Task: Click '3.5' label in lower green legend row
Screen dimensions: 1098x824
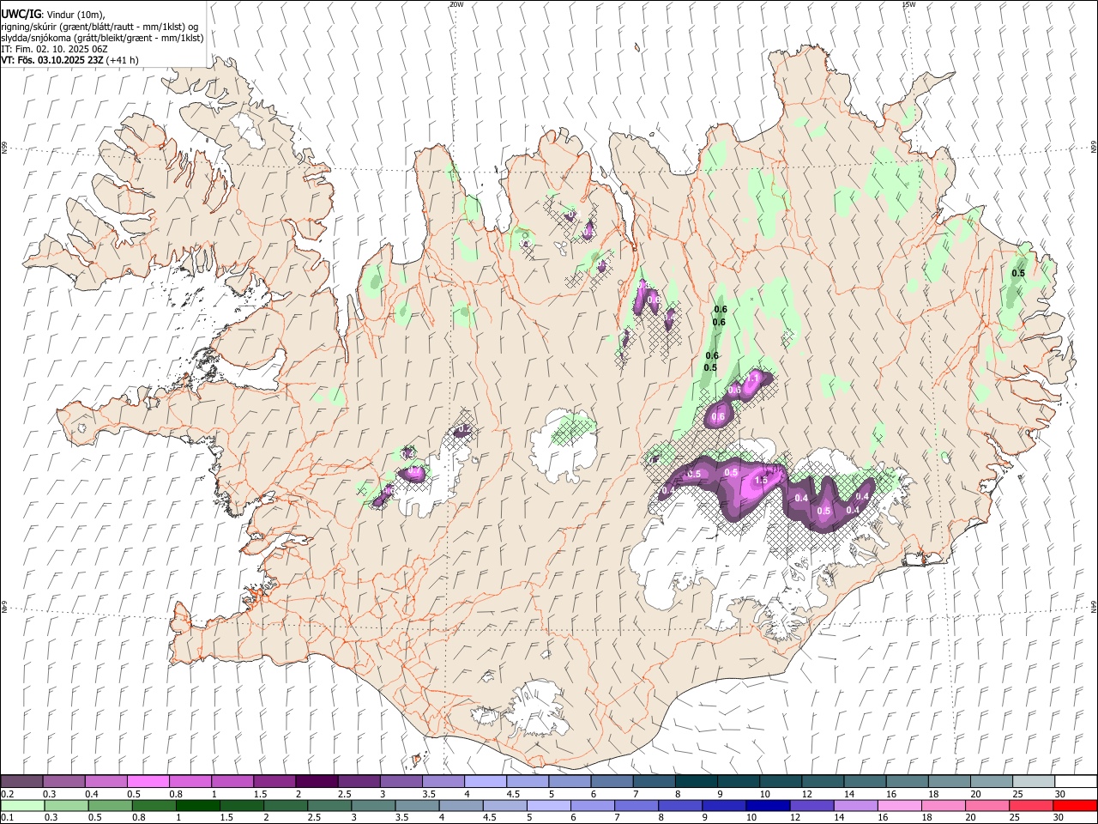Action: coord(401,817)
